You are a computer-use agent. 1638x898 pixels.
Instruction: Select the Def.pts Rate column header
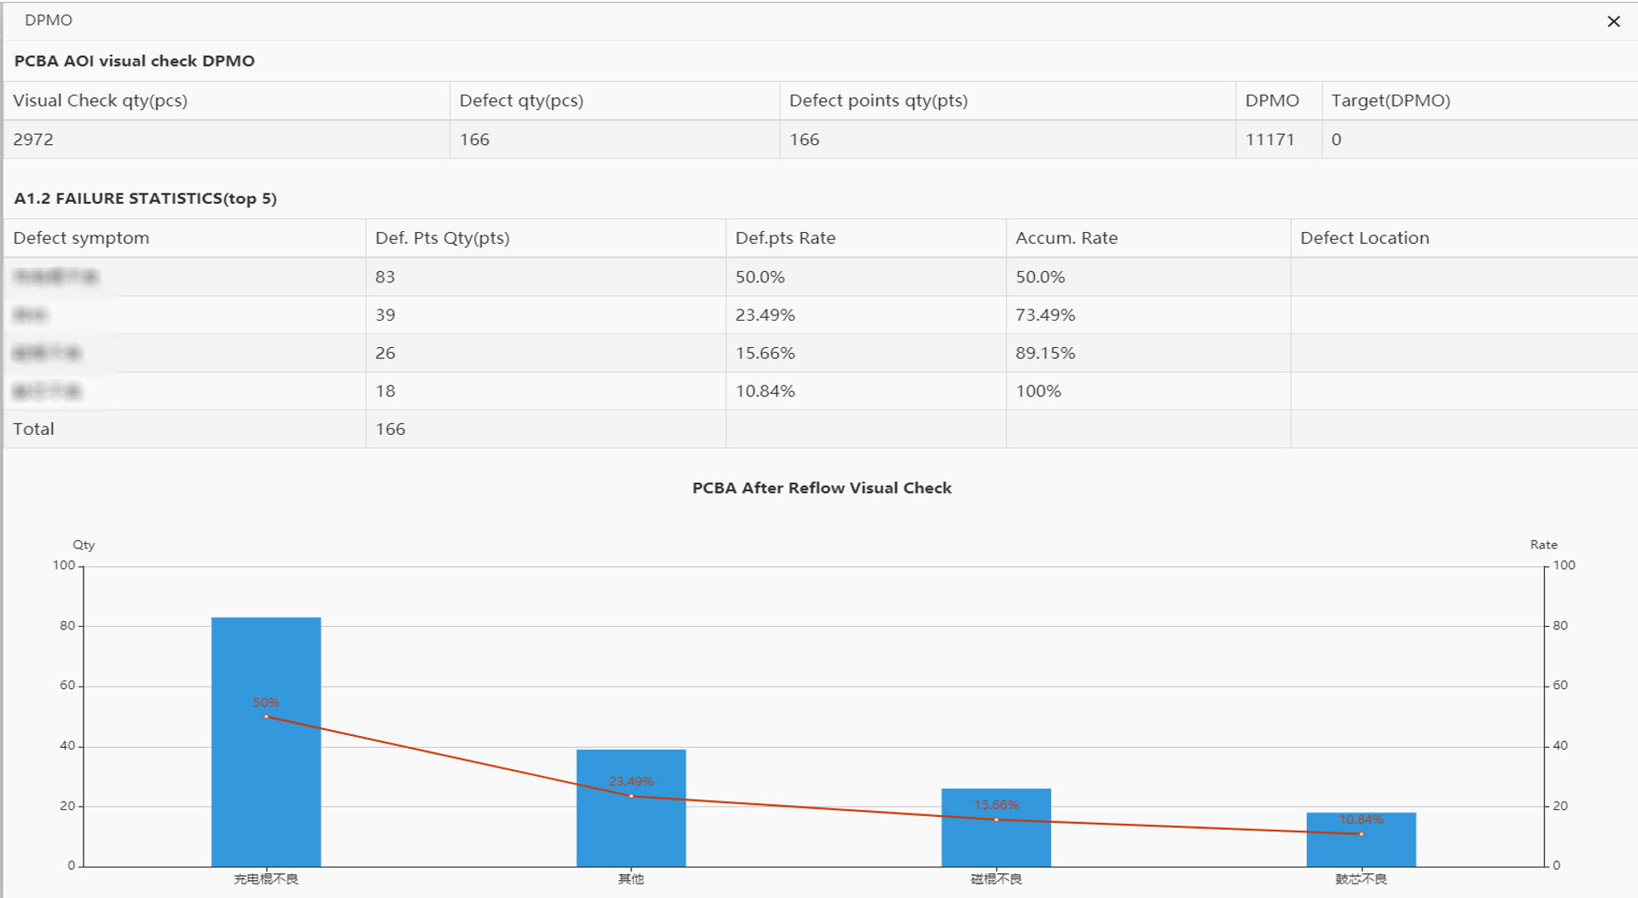tap(785, 238)
